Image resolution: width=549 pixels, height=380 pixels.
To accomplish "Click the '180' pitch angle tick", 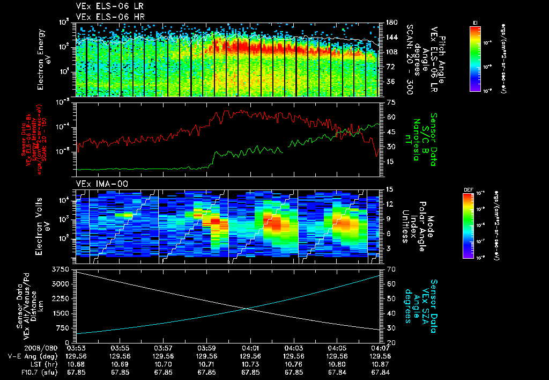I will 391,23.
